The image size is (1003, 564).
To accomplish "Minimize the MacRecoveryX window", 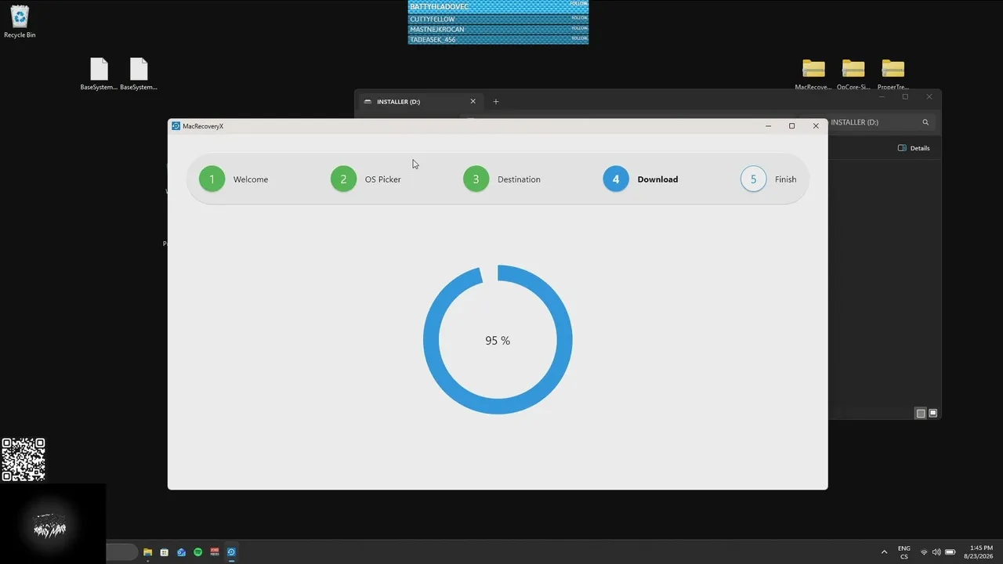I will tap(768, 126).
